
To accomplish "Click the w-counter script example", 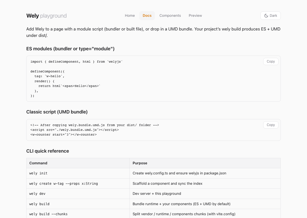I will coord(63,134).
